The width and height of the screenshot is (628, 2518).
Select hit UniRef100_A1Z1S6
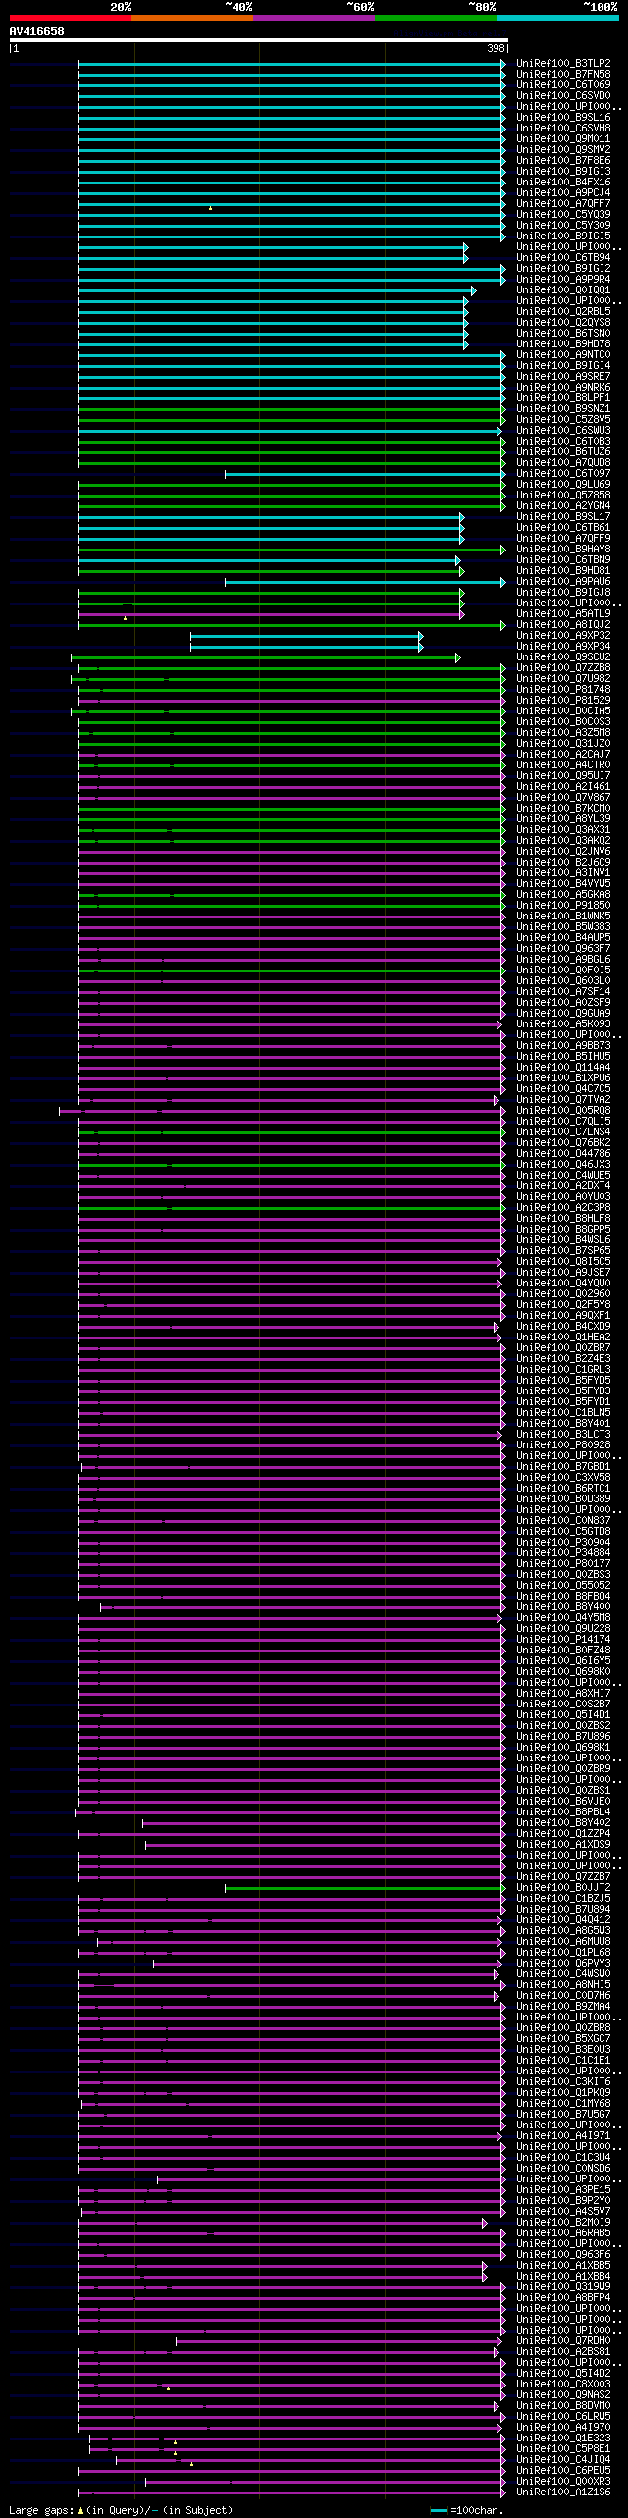coord(563,2492)
